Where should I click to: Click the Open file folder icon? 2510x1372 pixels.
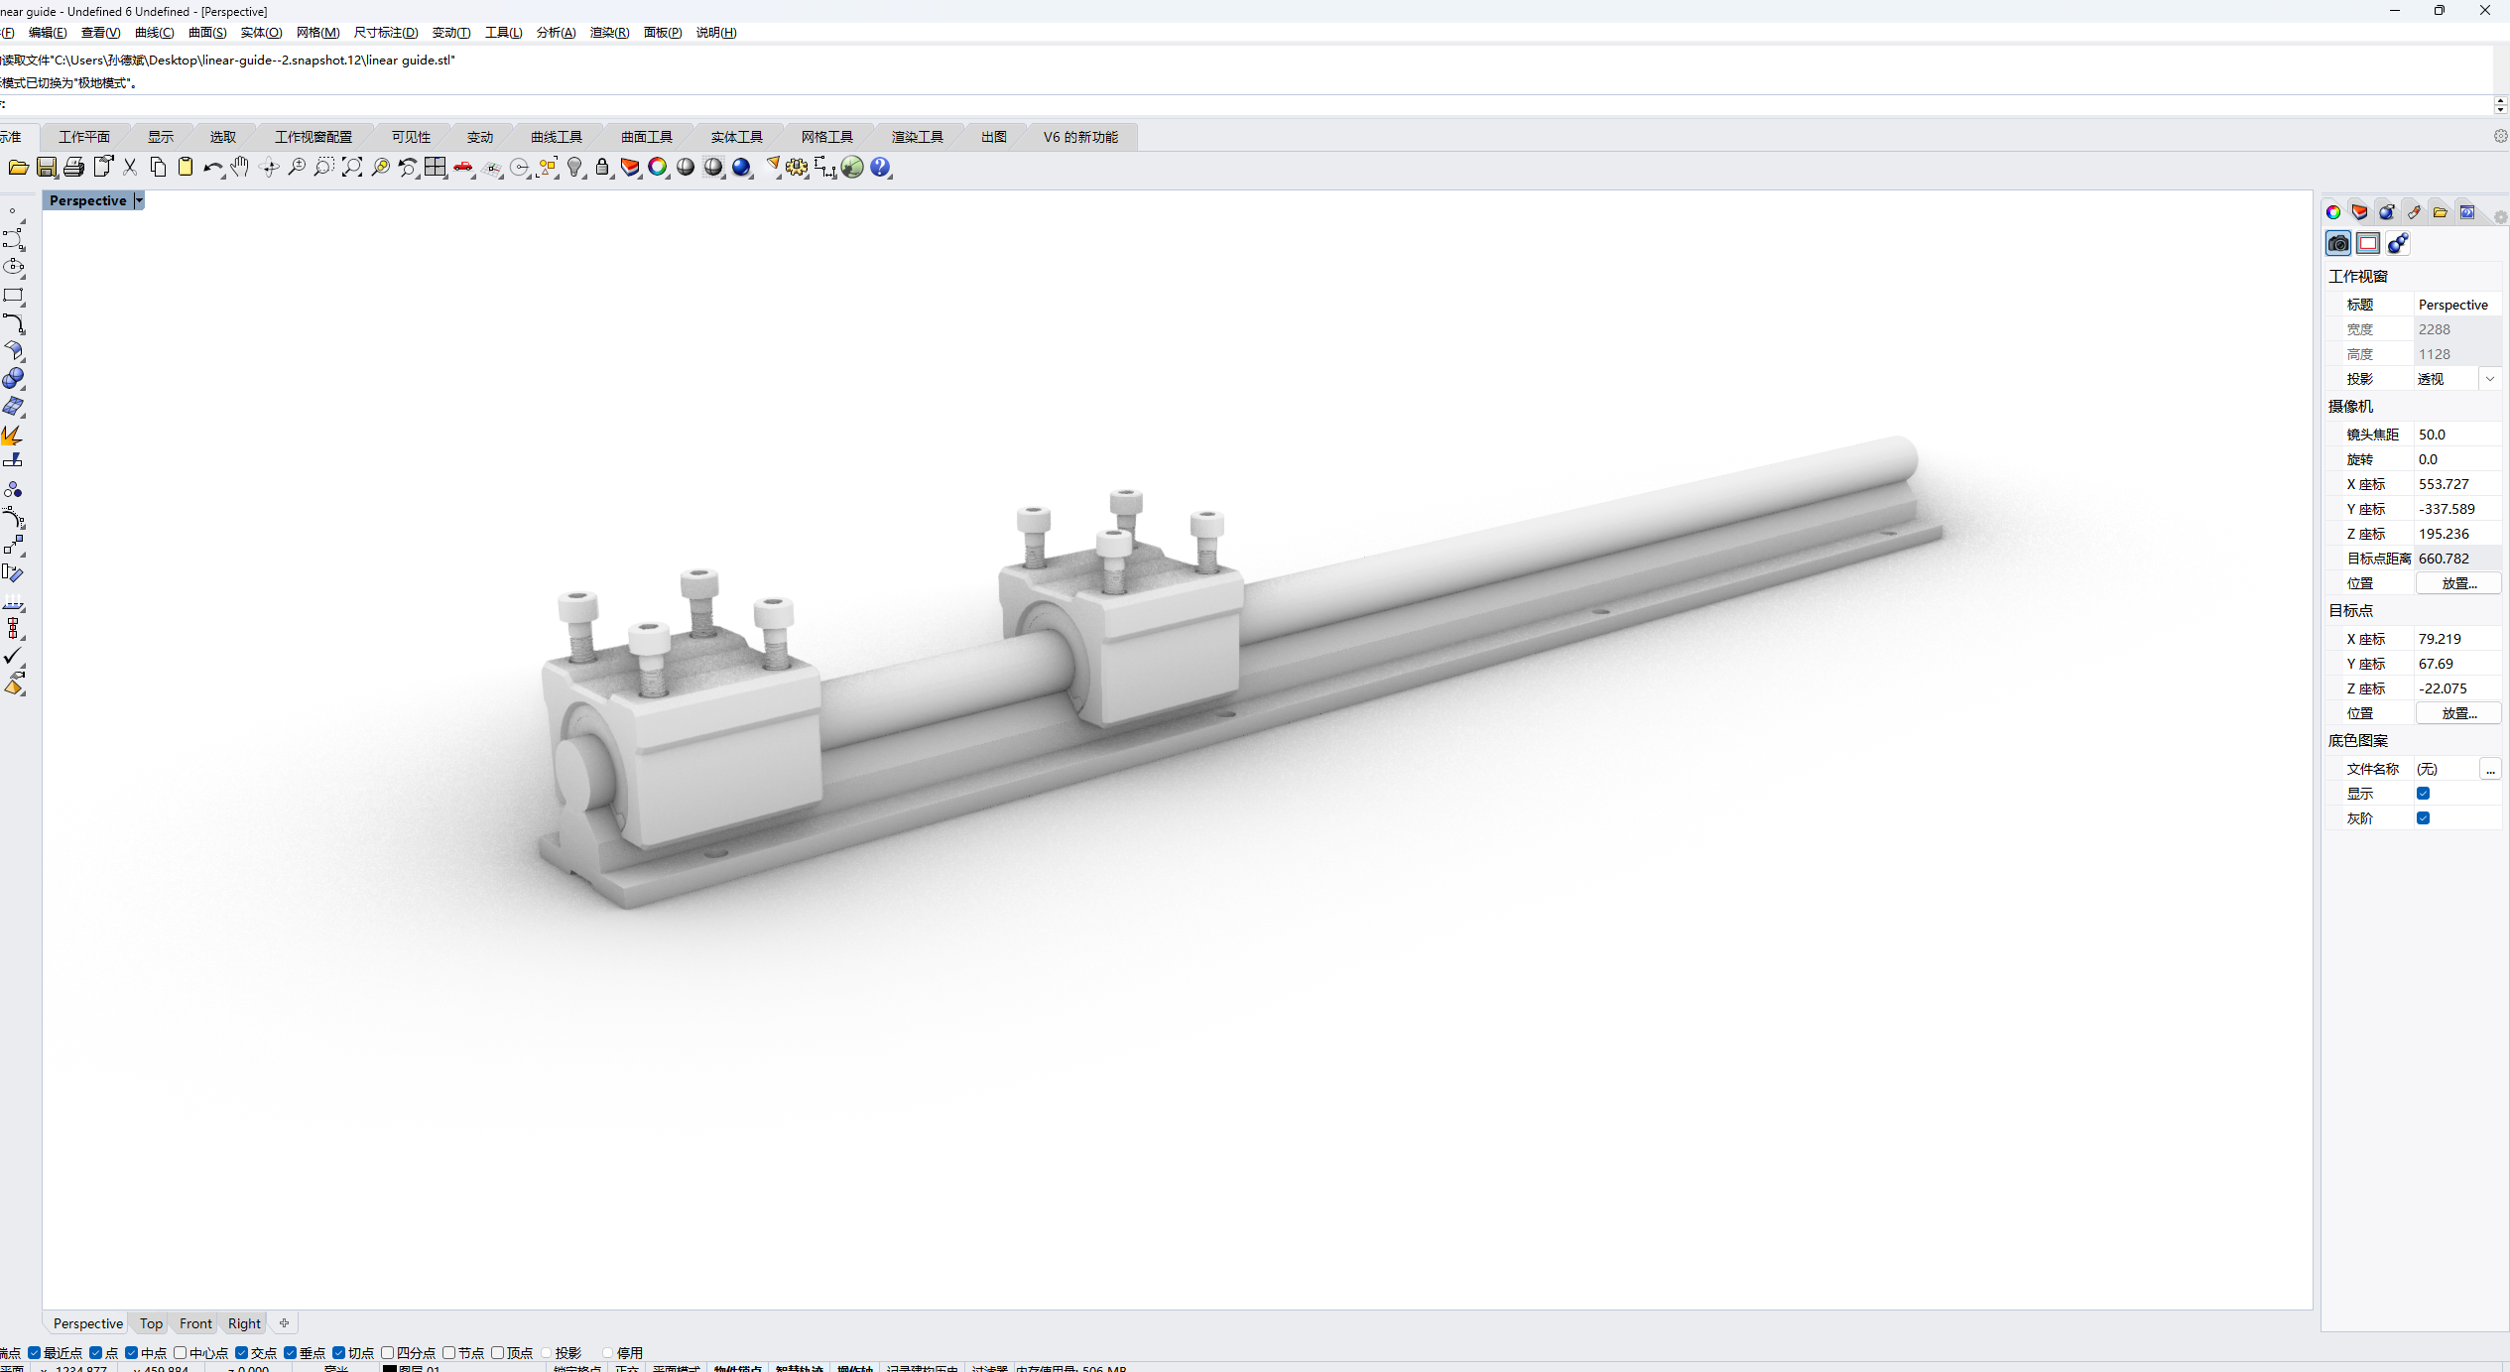point(18,168)
